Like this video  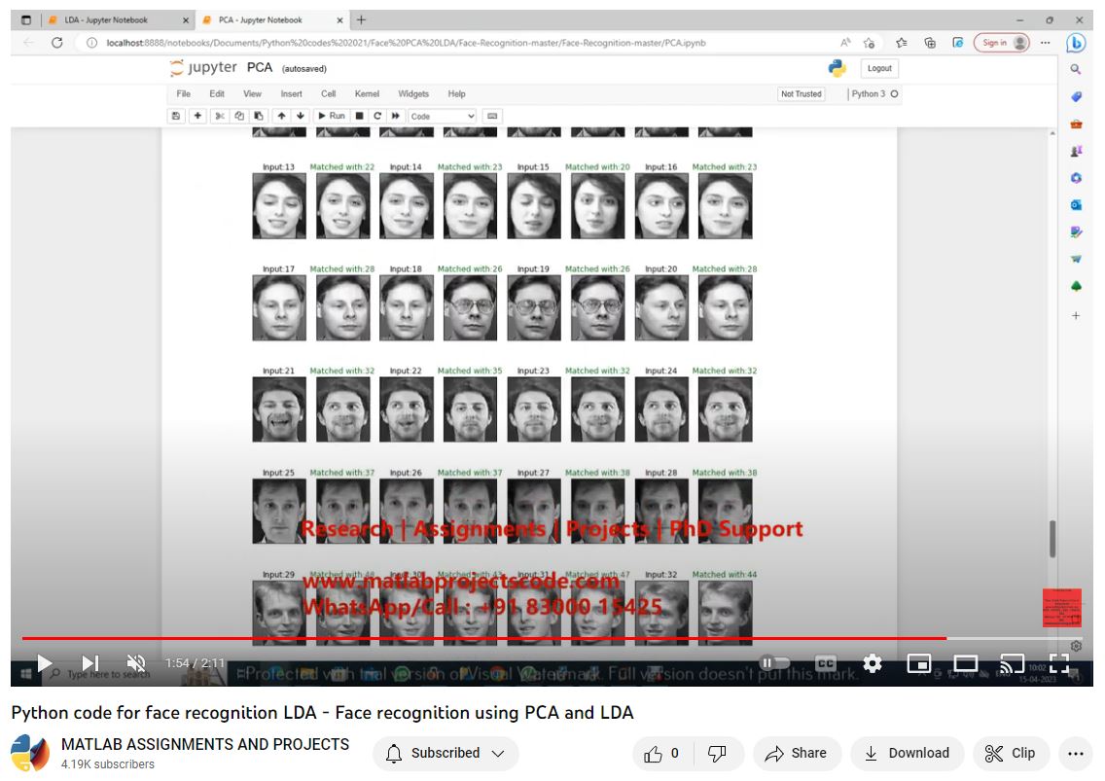(662, 753)
